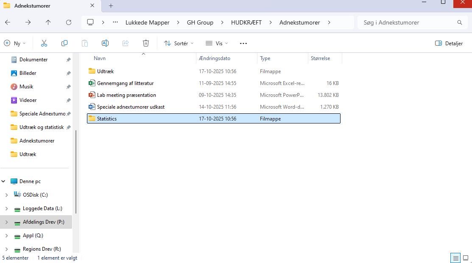Click the Rename icon in toolbar

[105, 43]
